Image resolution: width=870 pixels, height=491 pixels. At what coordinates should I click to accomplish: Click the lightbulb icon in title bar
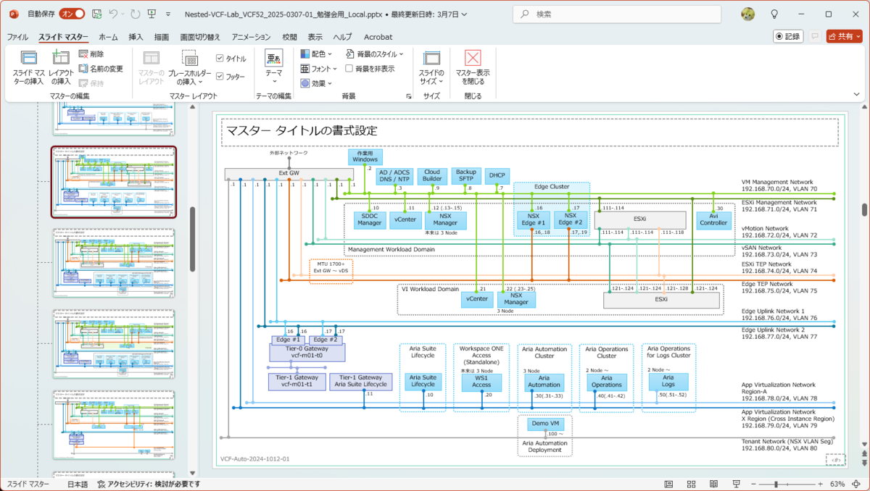[x=774, y=14]
